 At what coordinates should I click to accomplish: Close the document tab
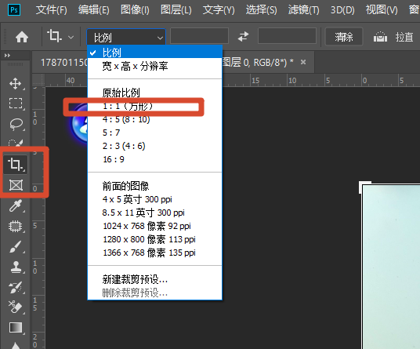(x=303, y=62)
